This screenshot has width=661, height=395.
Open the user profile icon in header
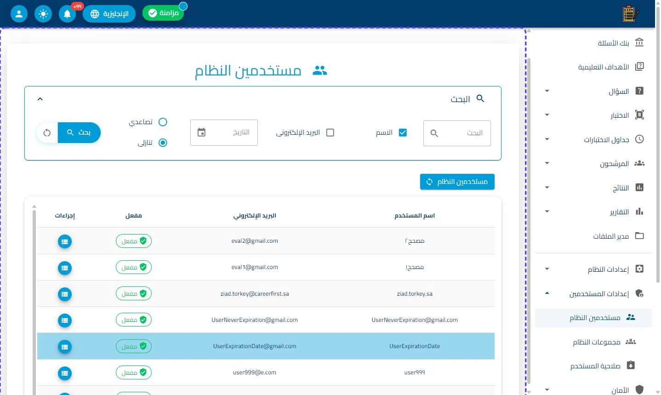coord(19,14)
